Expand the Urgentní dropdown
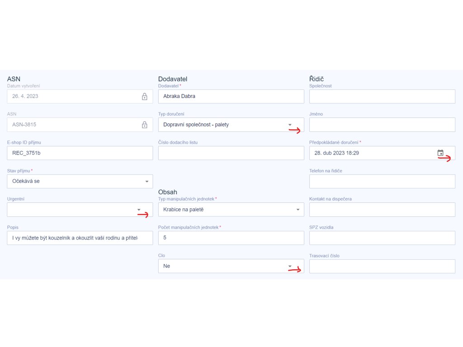 pos(80,210)
